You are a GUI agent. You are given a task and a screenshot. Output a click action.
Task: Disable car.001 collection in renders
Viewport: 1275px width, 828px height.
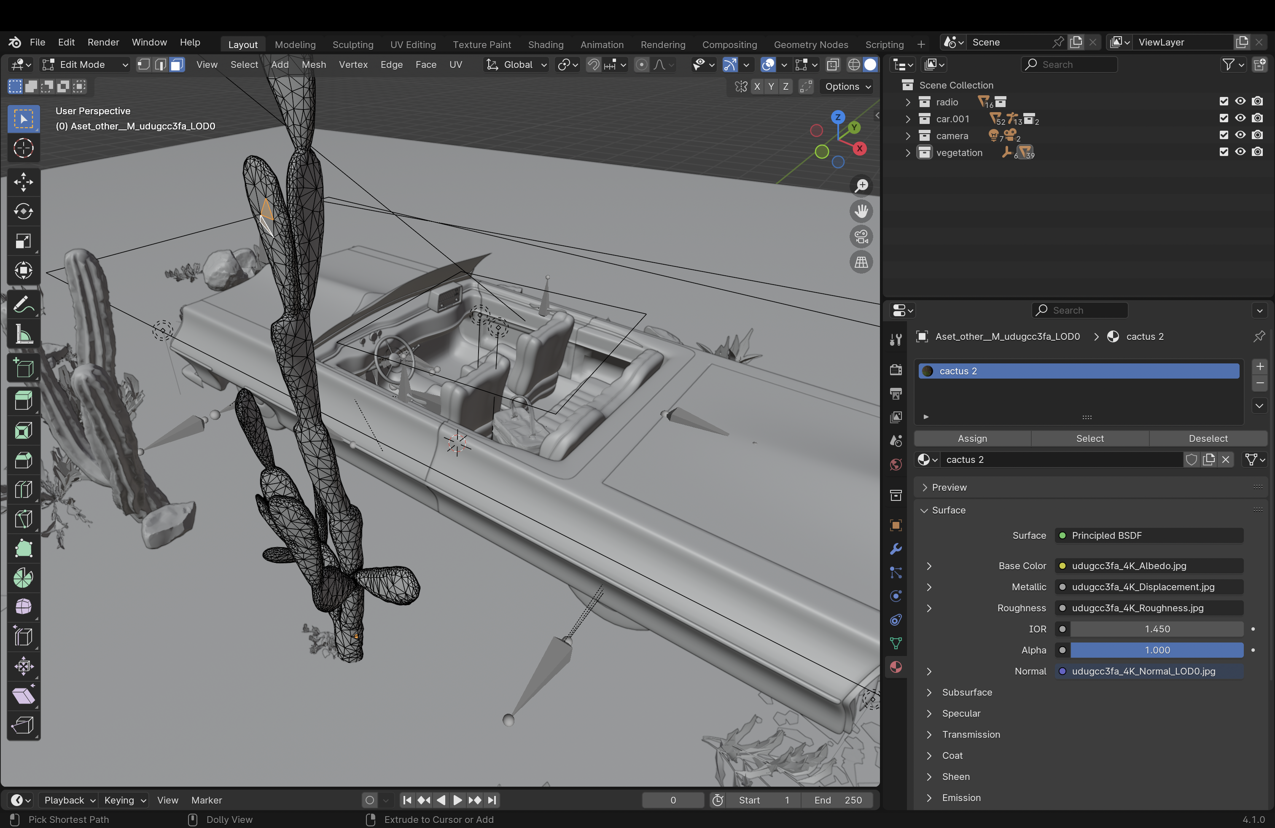pos(1257,118)
